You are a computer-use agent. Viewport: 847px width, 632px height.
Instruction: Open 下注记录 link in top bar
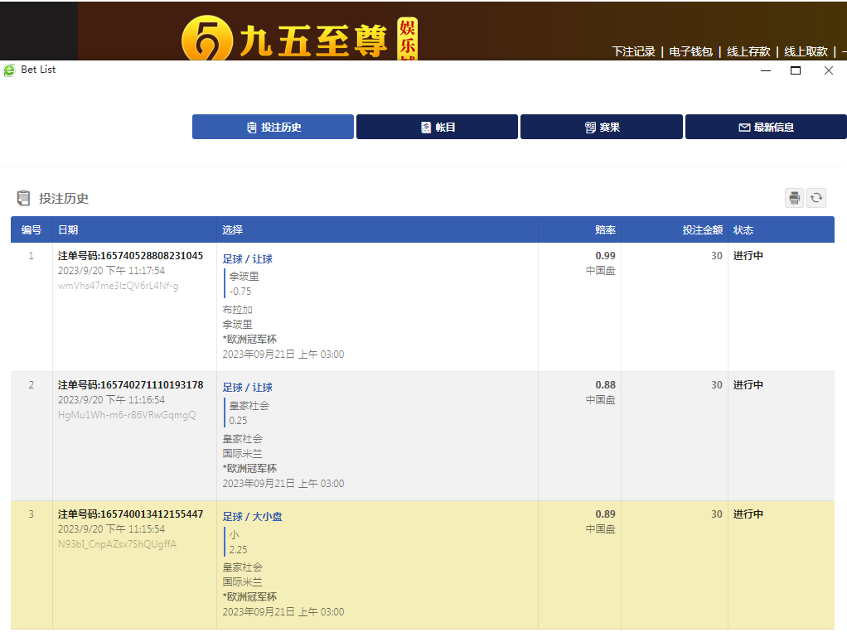click(x=633, y=51)
